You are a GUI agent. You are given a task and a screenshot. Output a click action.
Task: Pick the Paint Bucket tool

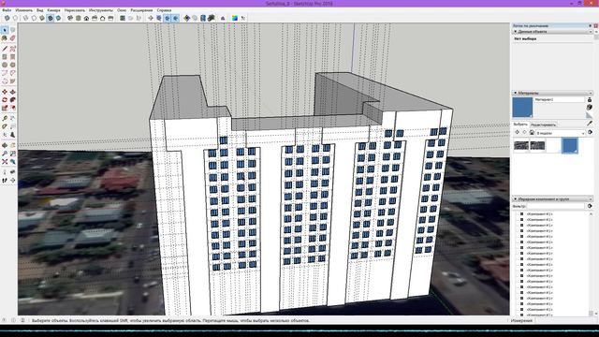point(5,38)
